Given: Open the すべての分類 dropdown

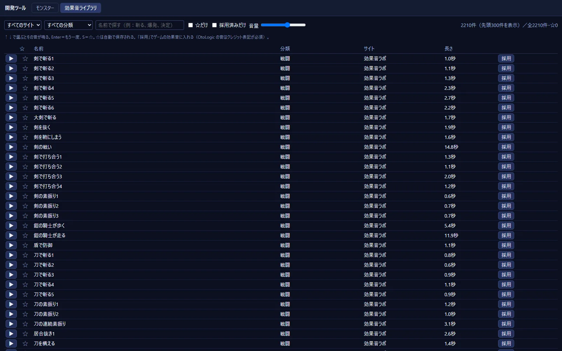Looking at the screenshot, I should click(68, 25).
